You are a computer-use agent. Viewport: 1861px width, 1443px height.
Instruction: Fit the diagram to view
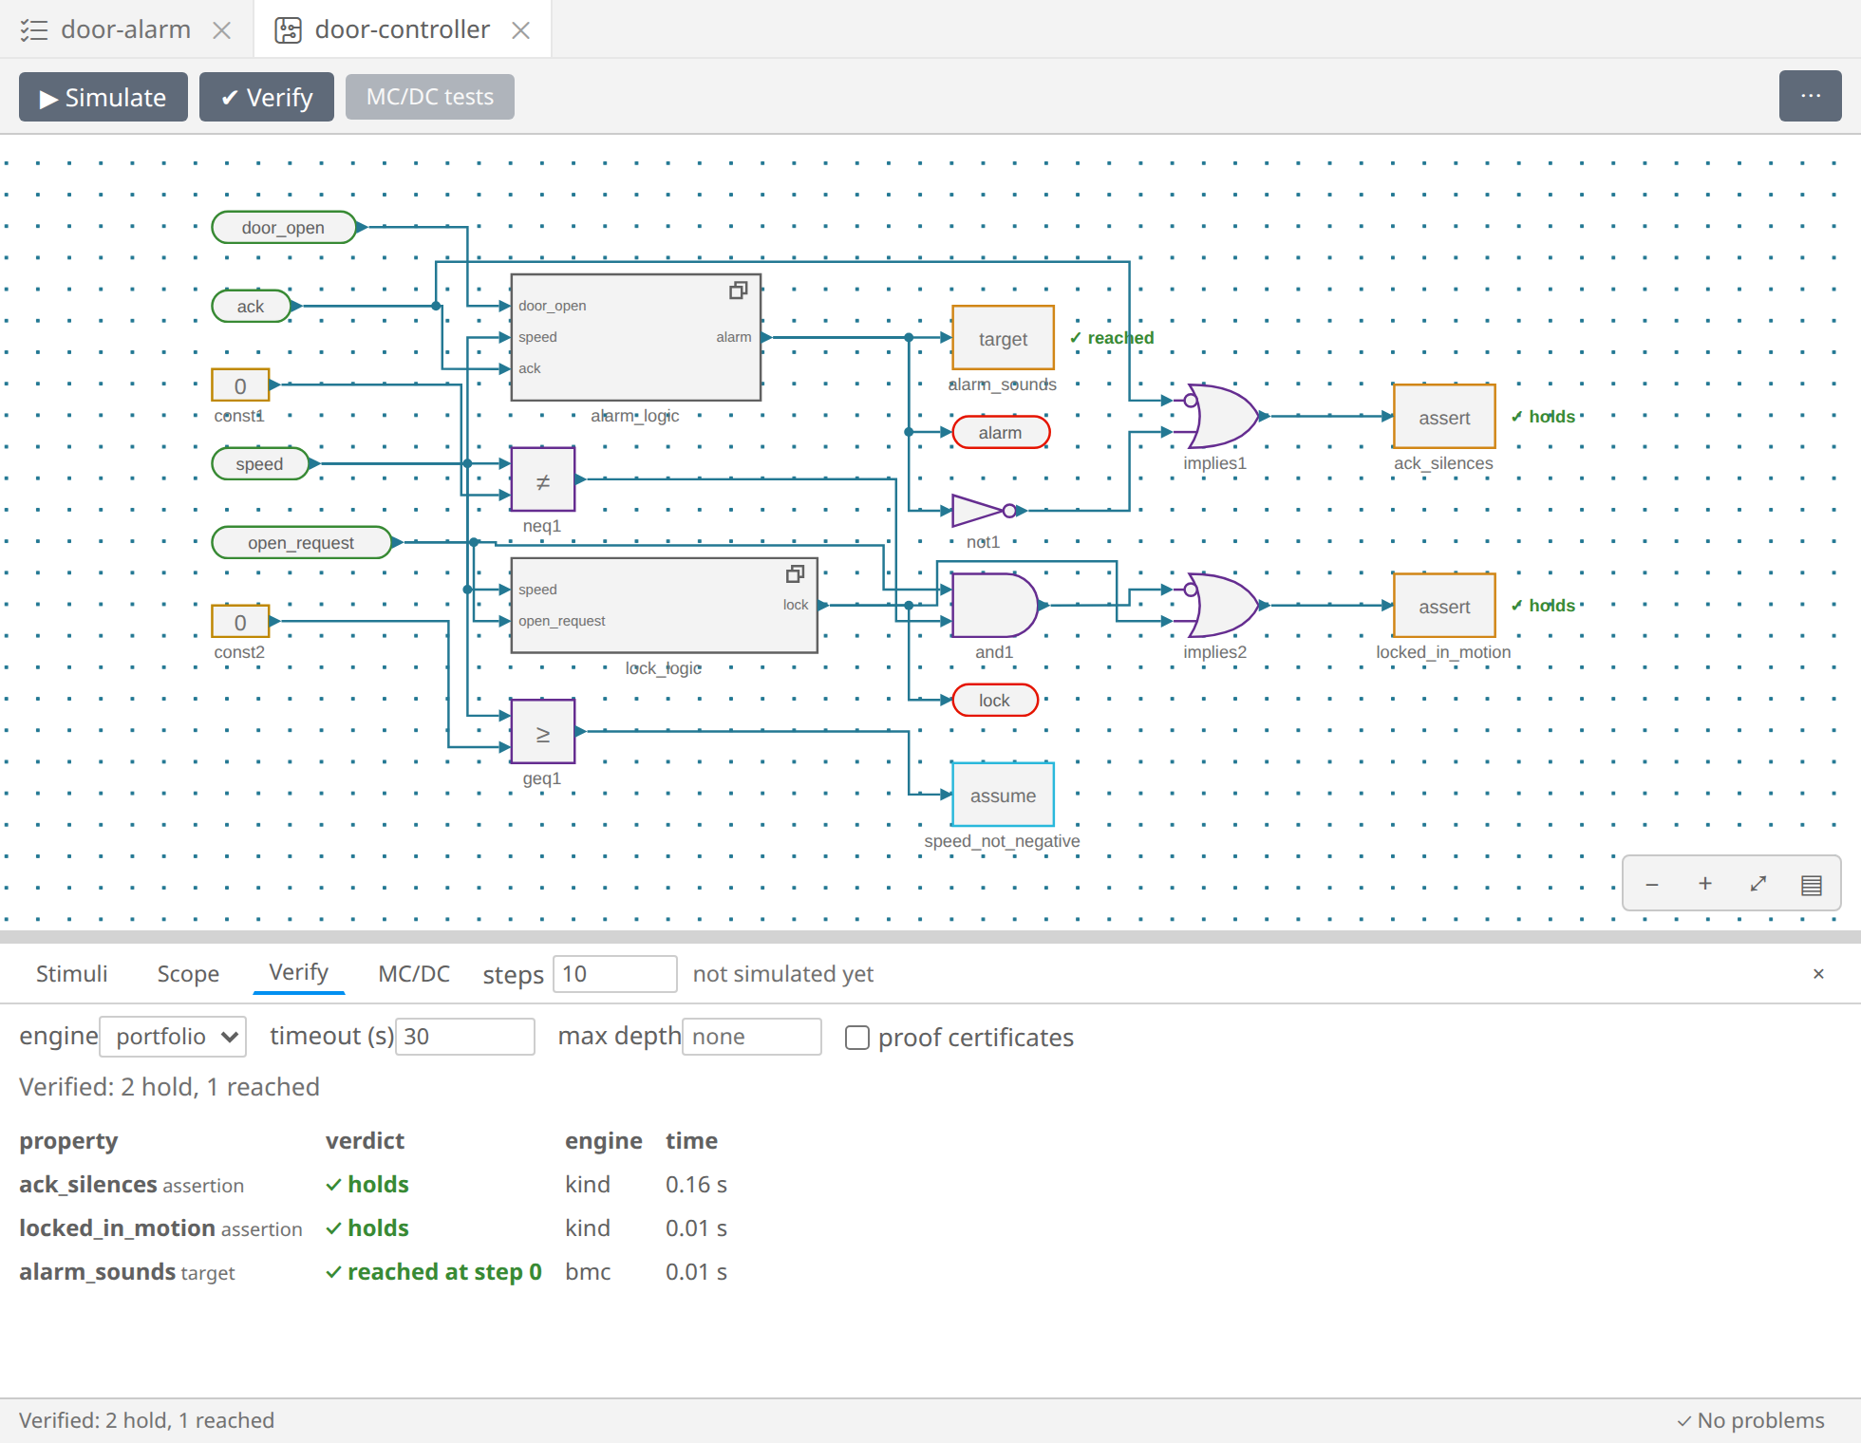tap(1758, 884)
